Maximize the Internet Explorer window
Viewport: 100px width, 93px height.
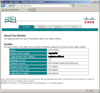pyautogui.click(x=95, y=2)
